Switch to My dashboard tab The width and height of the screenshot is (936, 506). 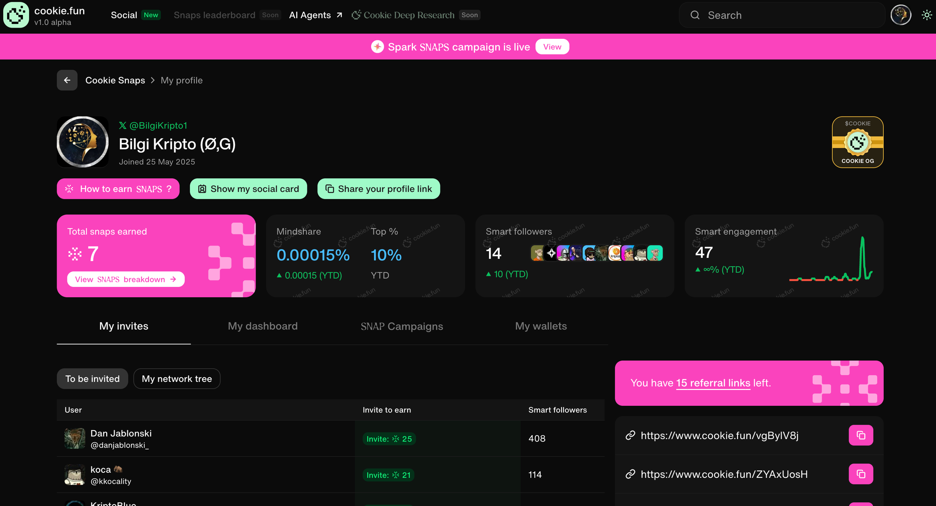pyautogui.click(x=263, y=326)
